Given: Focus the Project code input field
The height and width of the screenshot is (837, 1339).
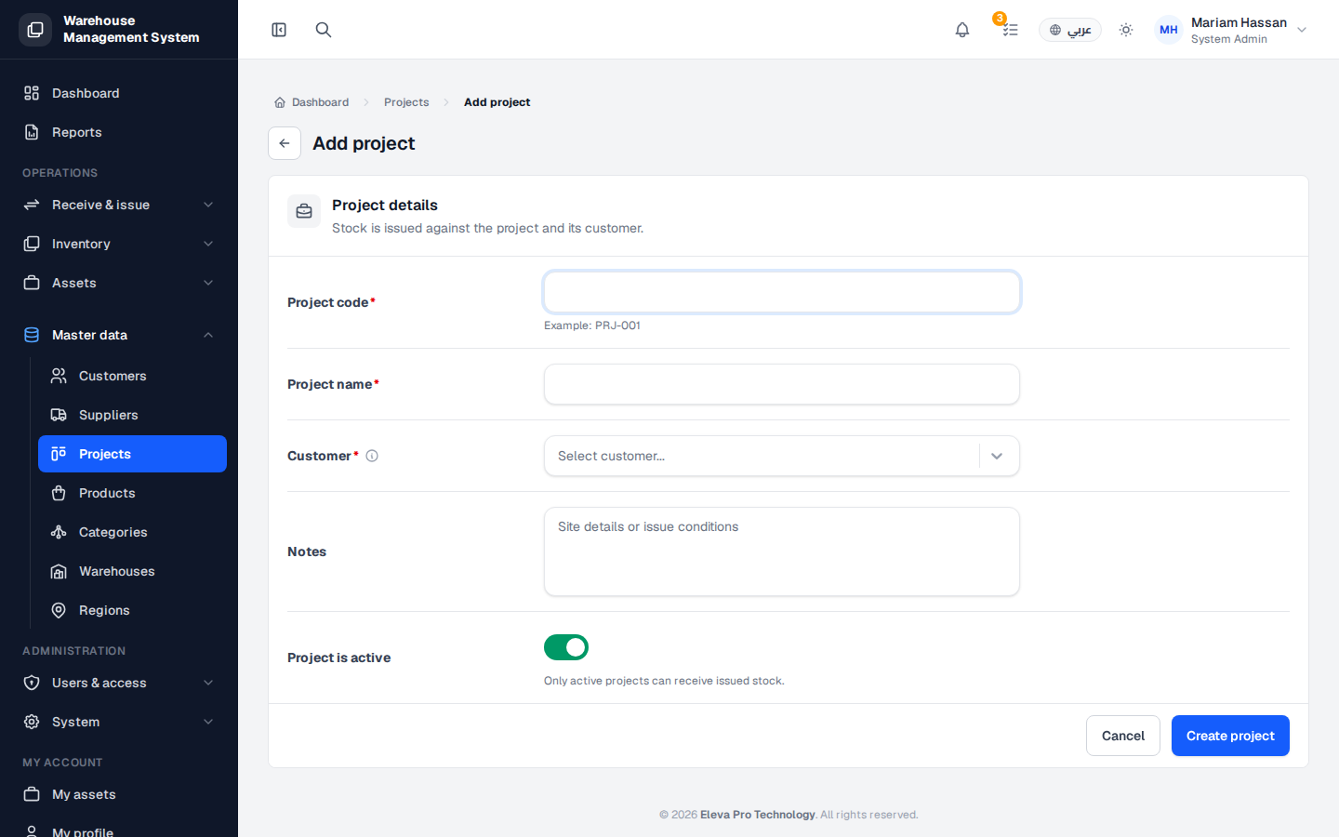Looking at the screenshot, I should coord(782,292).
